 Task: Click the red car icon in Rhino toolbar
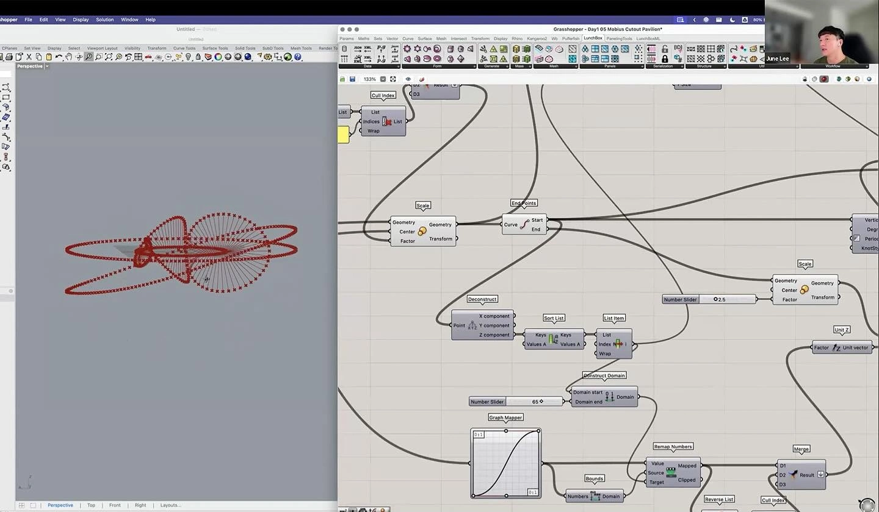point(148,57)
